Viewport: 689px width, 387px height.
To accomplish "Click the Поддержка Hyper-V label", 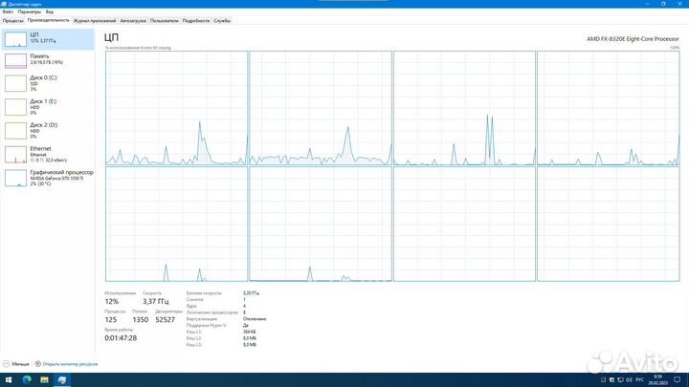I will tap(206, 326).
